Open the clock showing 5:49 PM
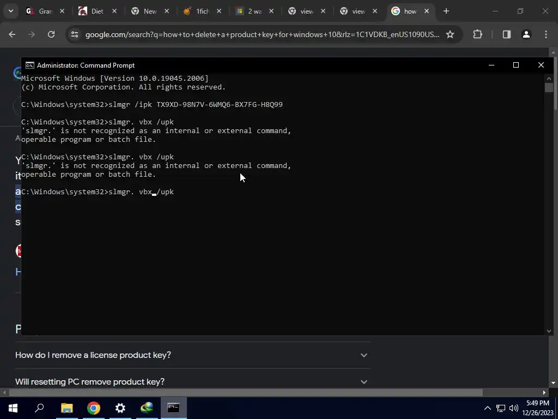 [538, 408]
